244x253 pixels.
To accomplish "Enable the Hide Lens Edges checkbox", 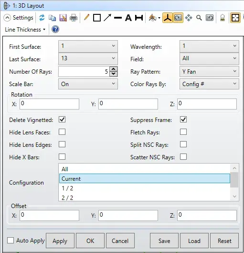I will [62, 144].
